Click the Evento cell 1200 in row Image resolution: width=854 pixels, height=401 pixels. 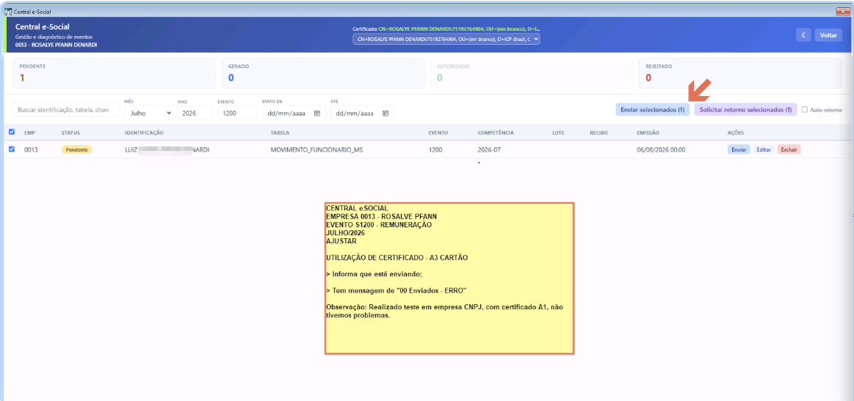[435, 150]
